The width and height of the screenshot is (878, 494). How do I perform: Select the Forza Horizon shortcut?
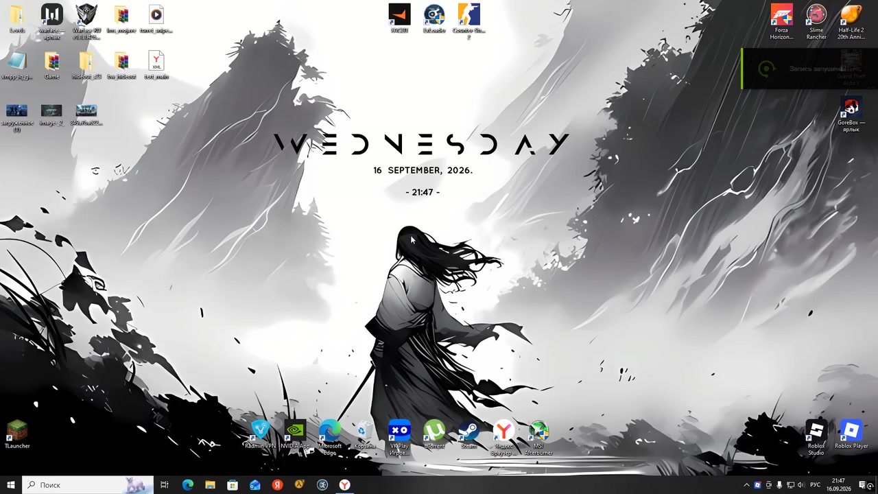point(781,22)
